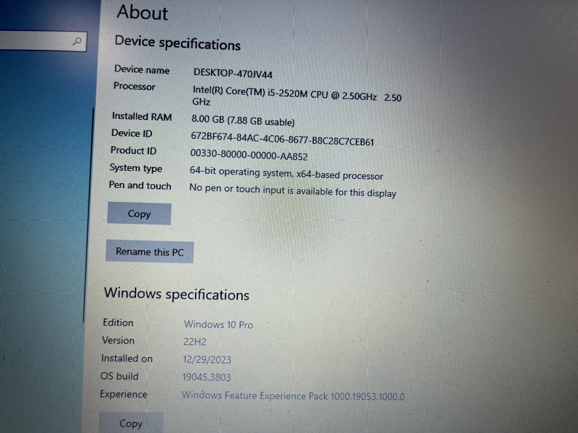Screen dimensions: 578x433
Task: Click the settings search input field
Action: (x=43, y=41)
